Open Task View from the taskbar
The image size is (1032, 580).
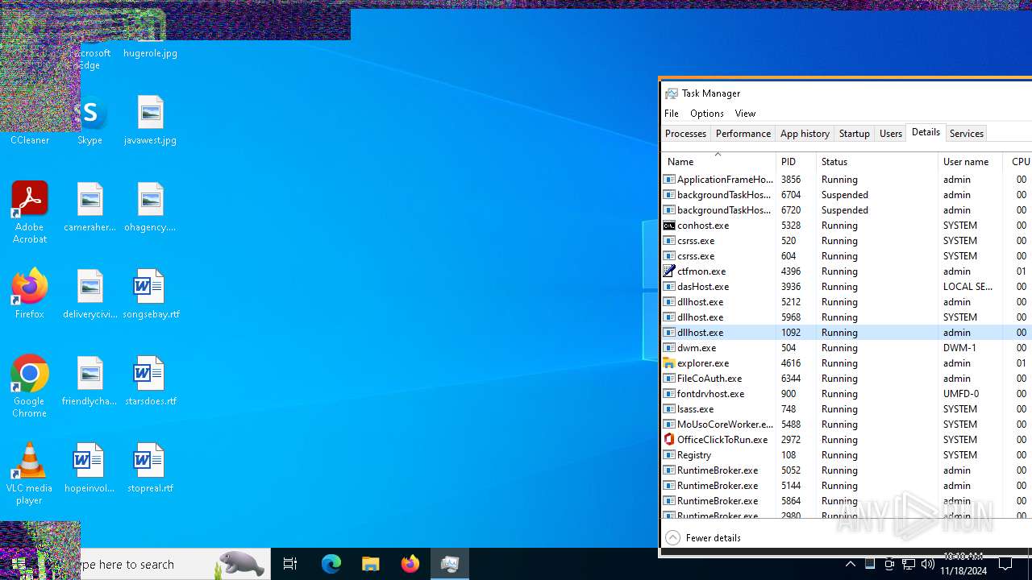point(290,564)
